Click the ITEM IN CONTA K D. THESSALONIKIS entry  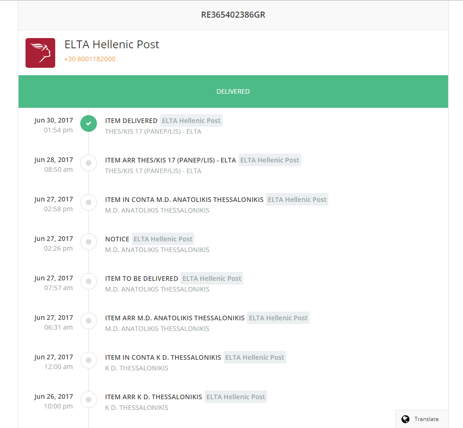pos(163,357)
